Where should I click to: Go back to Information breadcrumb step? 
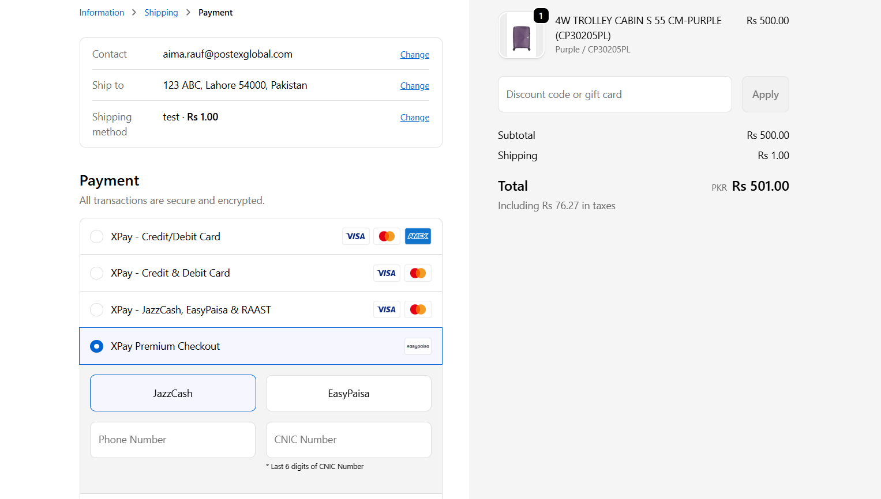(102, 13)
